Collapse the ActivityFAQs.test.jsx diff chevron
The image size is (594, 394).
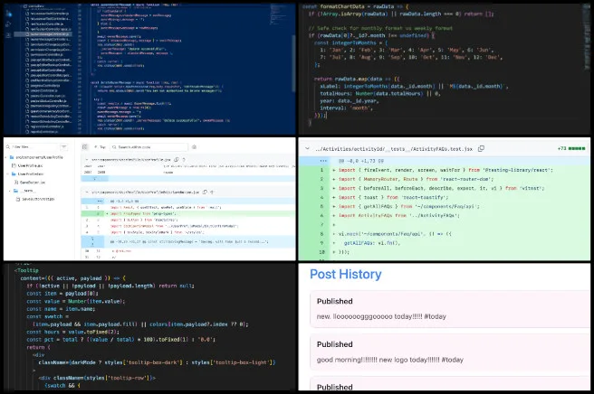point(307,148)
